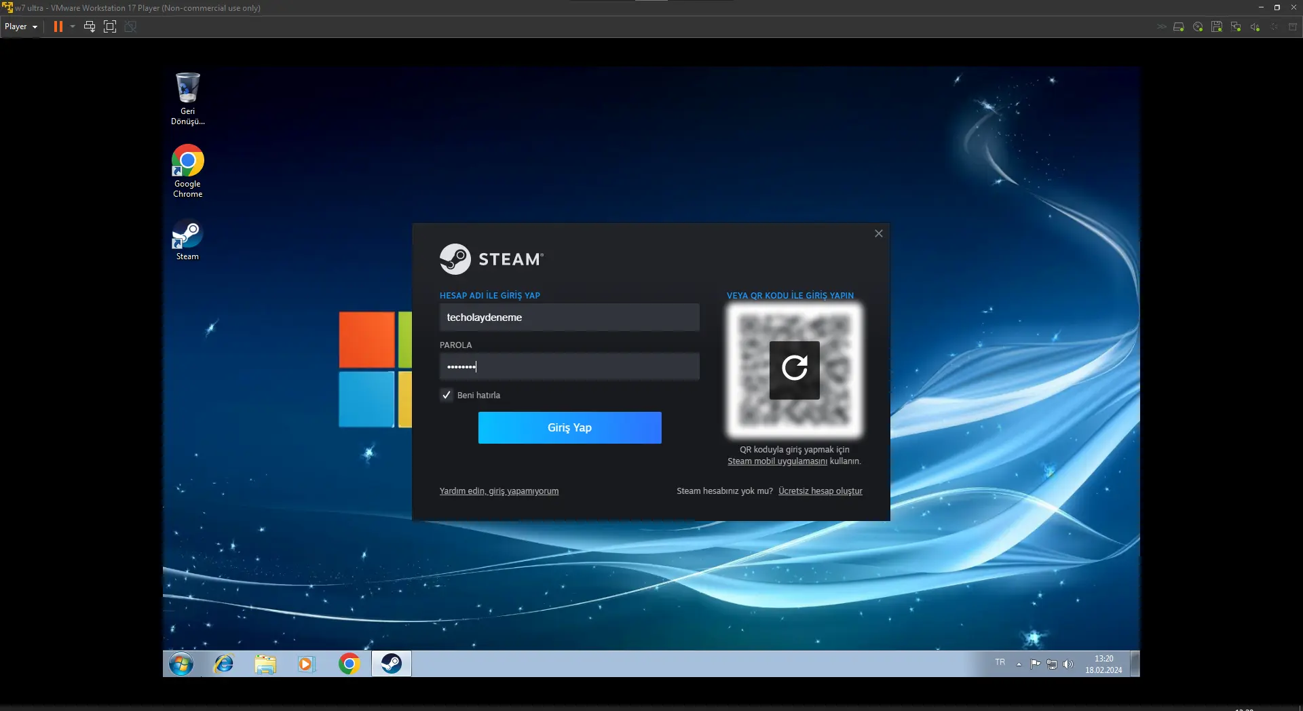
Task: Click the CD/DVD drive device icon in VMware
Action: (x=1198, y=26)
